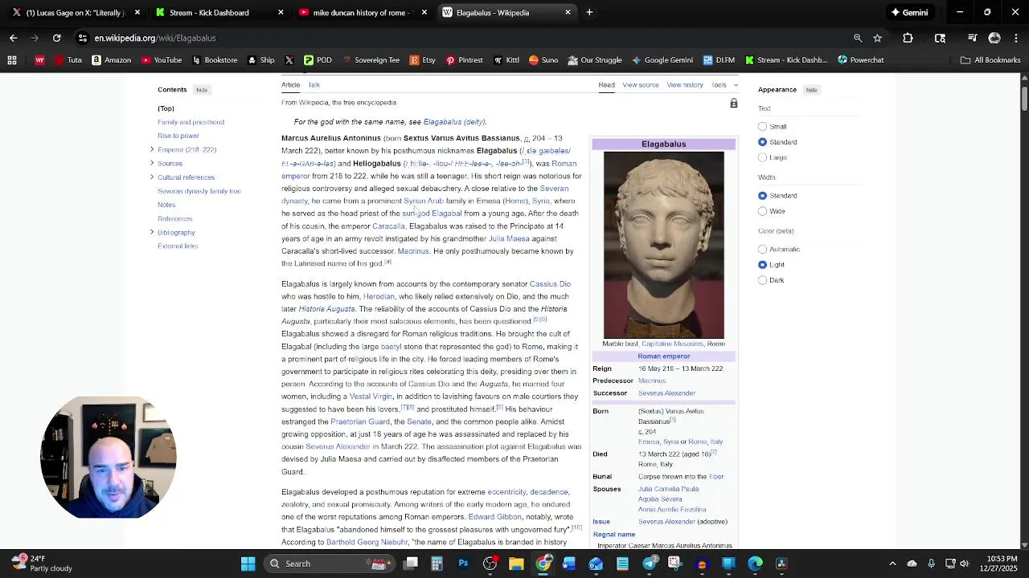Expand the Bibliography contents section
The height and width of the screenshot is (578, 1029).
point(152,232)
